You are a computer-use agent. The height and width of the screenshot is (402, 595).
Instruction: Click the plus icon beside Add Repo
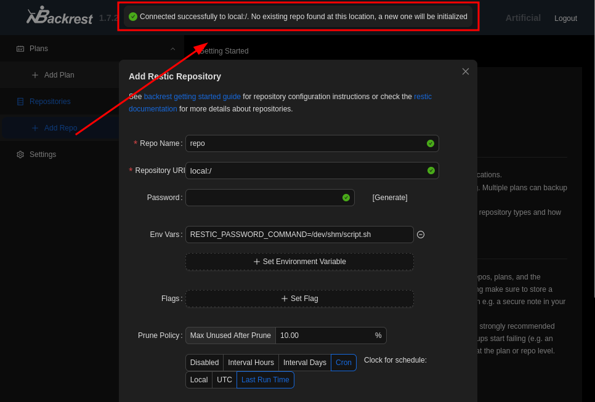tap(35, 128)
